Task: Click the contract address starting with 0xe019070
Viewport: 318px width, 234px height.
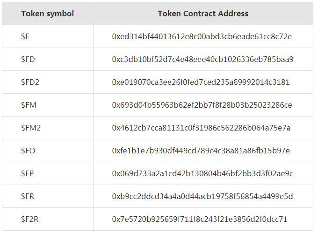Action: click(201, 82)
